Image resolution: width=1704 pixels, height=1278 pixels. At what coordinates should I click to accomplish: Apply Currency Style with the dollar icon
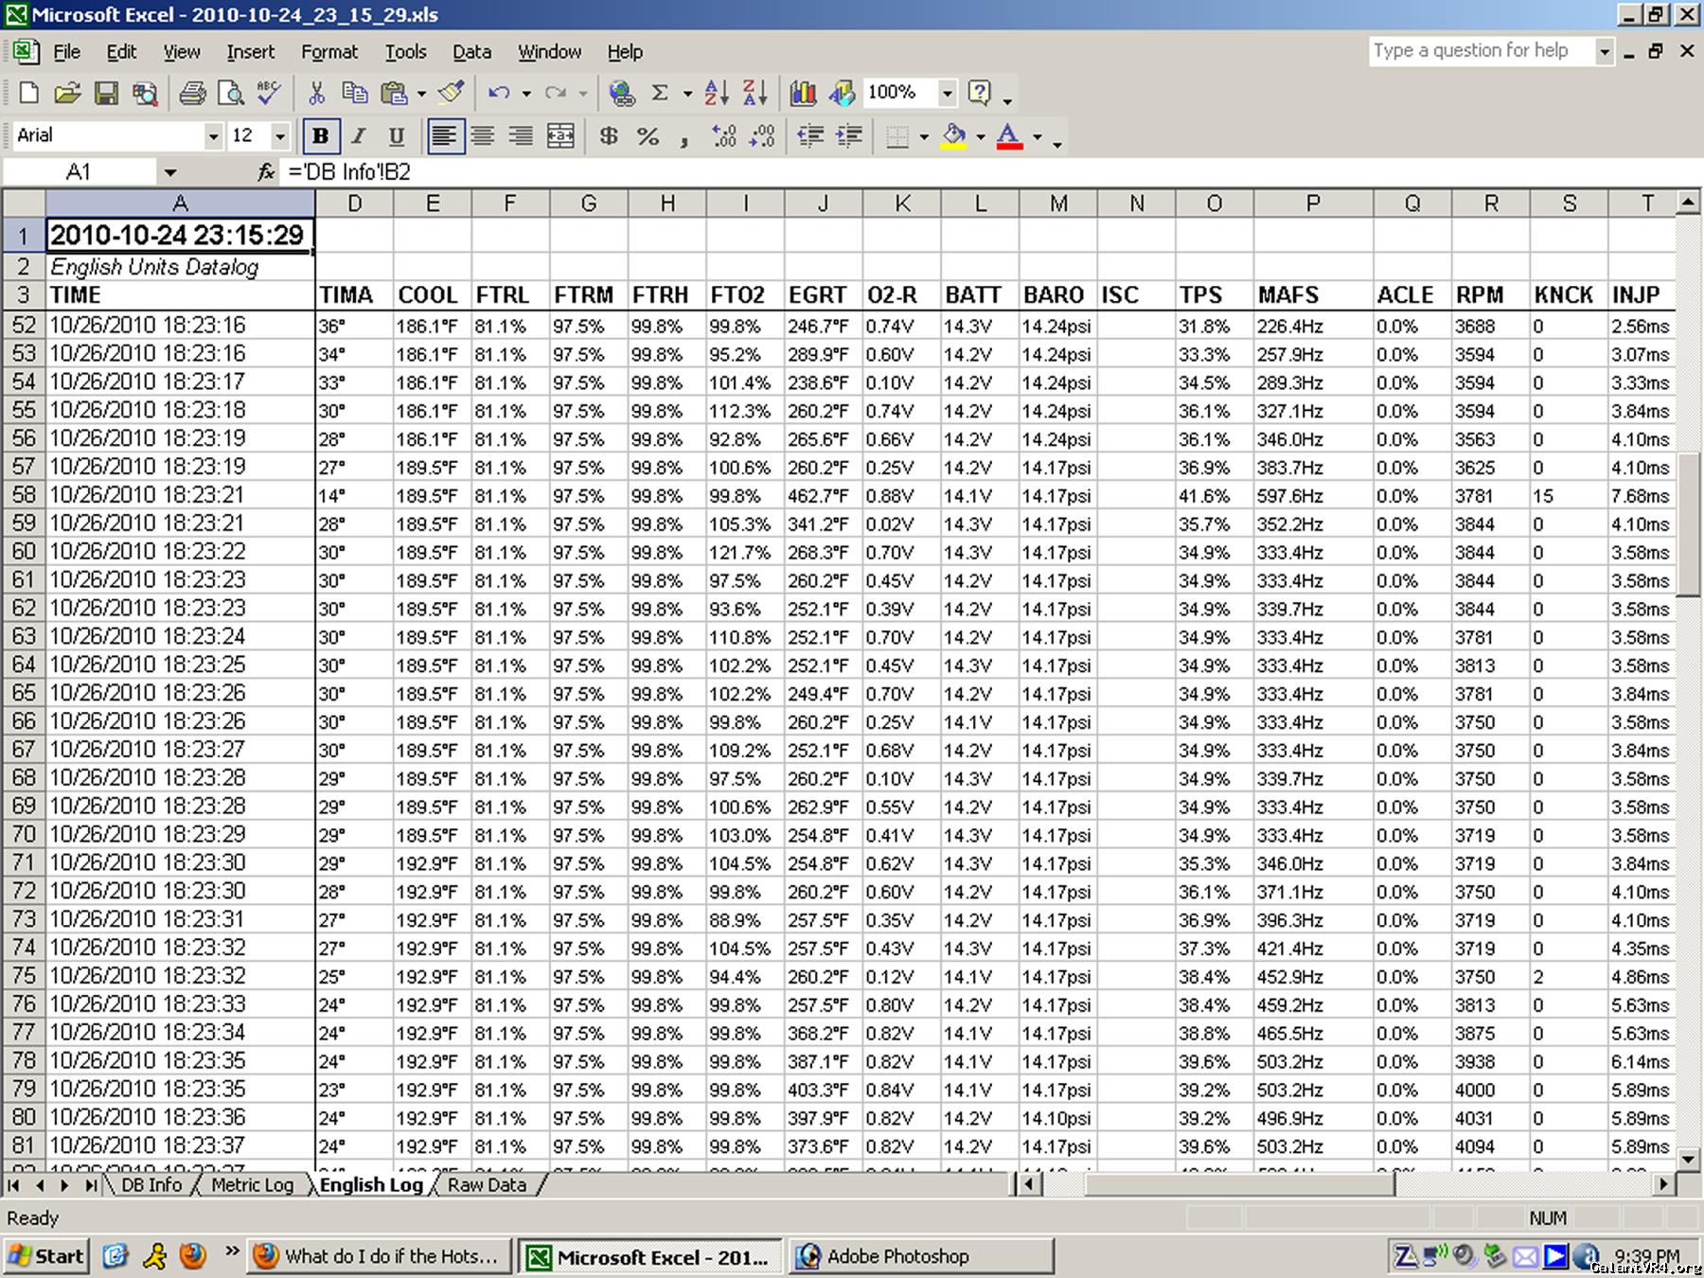click(609, 136)
